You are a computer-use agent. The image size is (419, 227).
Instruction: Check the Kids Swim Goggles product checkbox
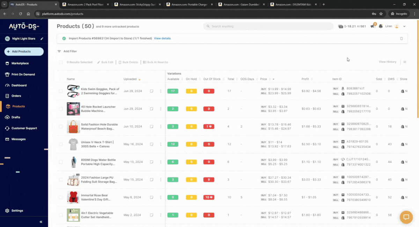61,91
